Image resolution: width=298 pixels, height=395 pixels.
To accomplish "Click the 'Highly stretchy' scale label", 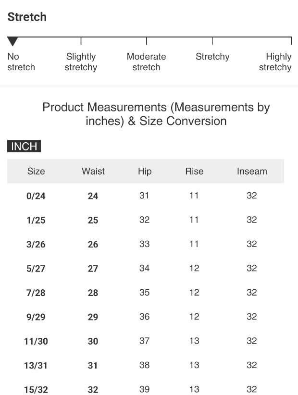I will pos(275,62).
